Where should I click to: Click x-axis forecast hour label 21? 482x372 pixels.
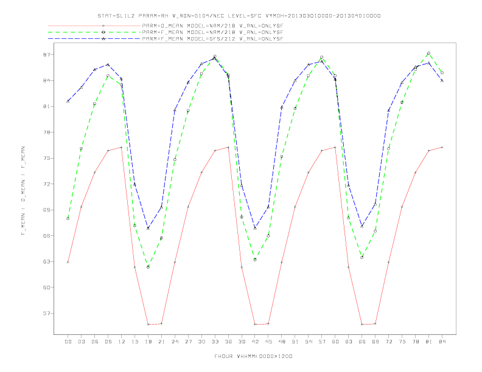pos(161,342)
